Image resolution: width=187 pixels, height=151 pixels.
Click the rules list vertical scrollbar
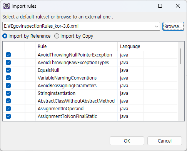[x=181, y=56]
